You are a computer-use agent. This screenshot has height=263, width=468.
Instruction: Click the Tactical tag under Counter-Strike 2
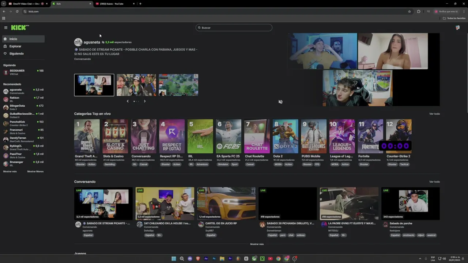tap(404, 164)
